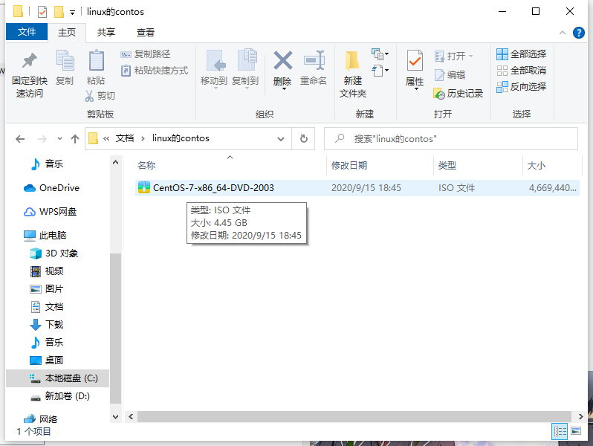Click the « breadcrumb overflow chevron
Image resolution: width=593 pixels, height=446 pixels.
[107, 138]
